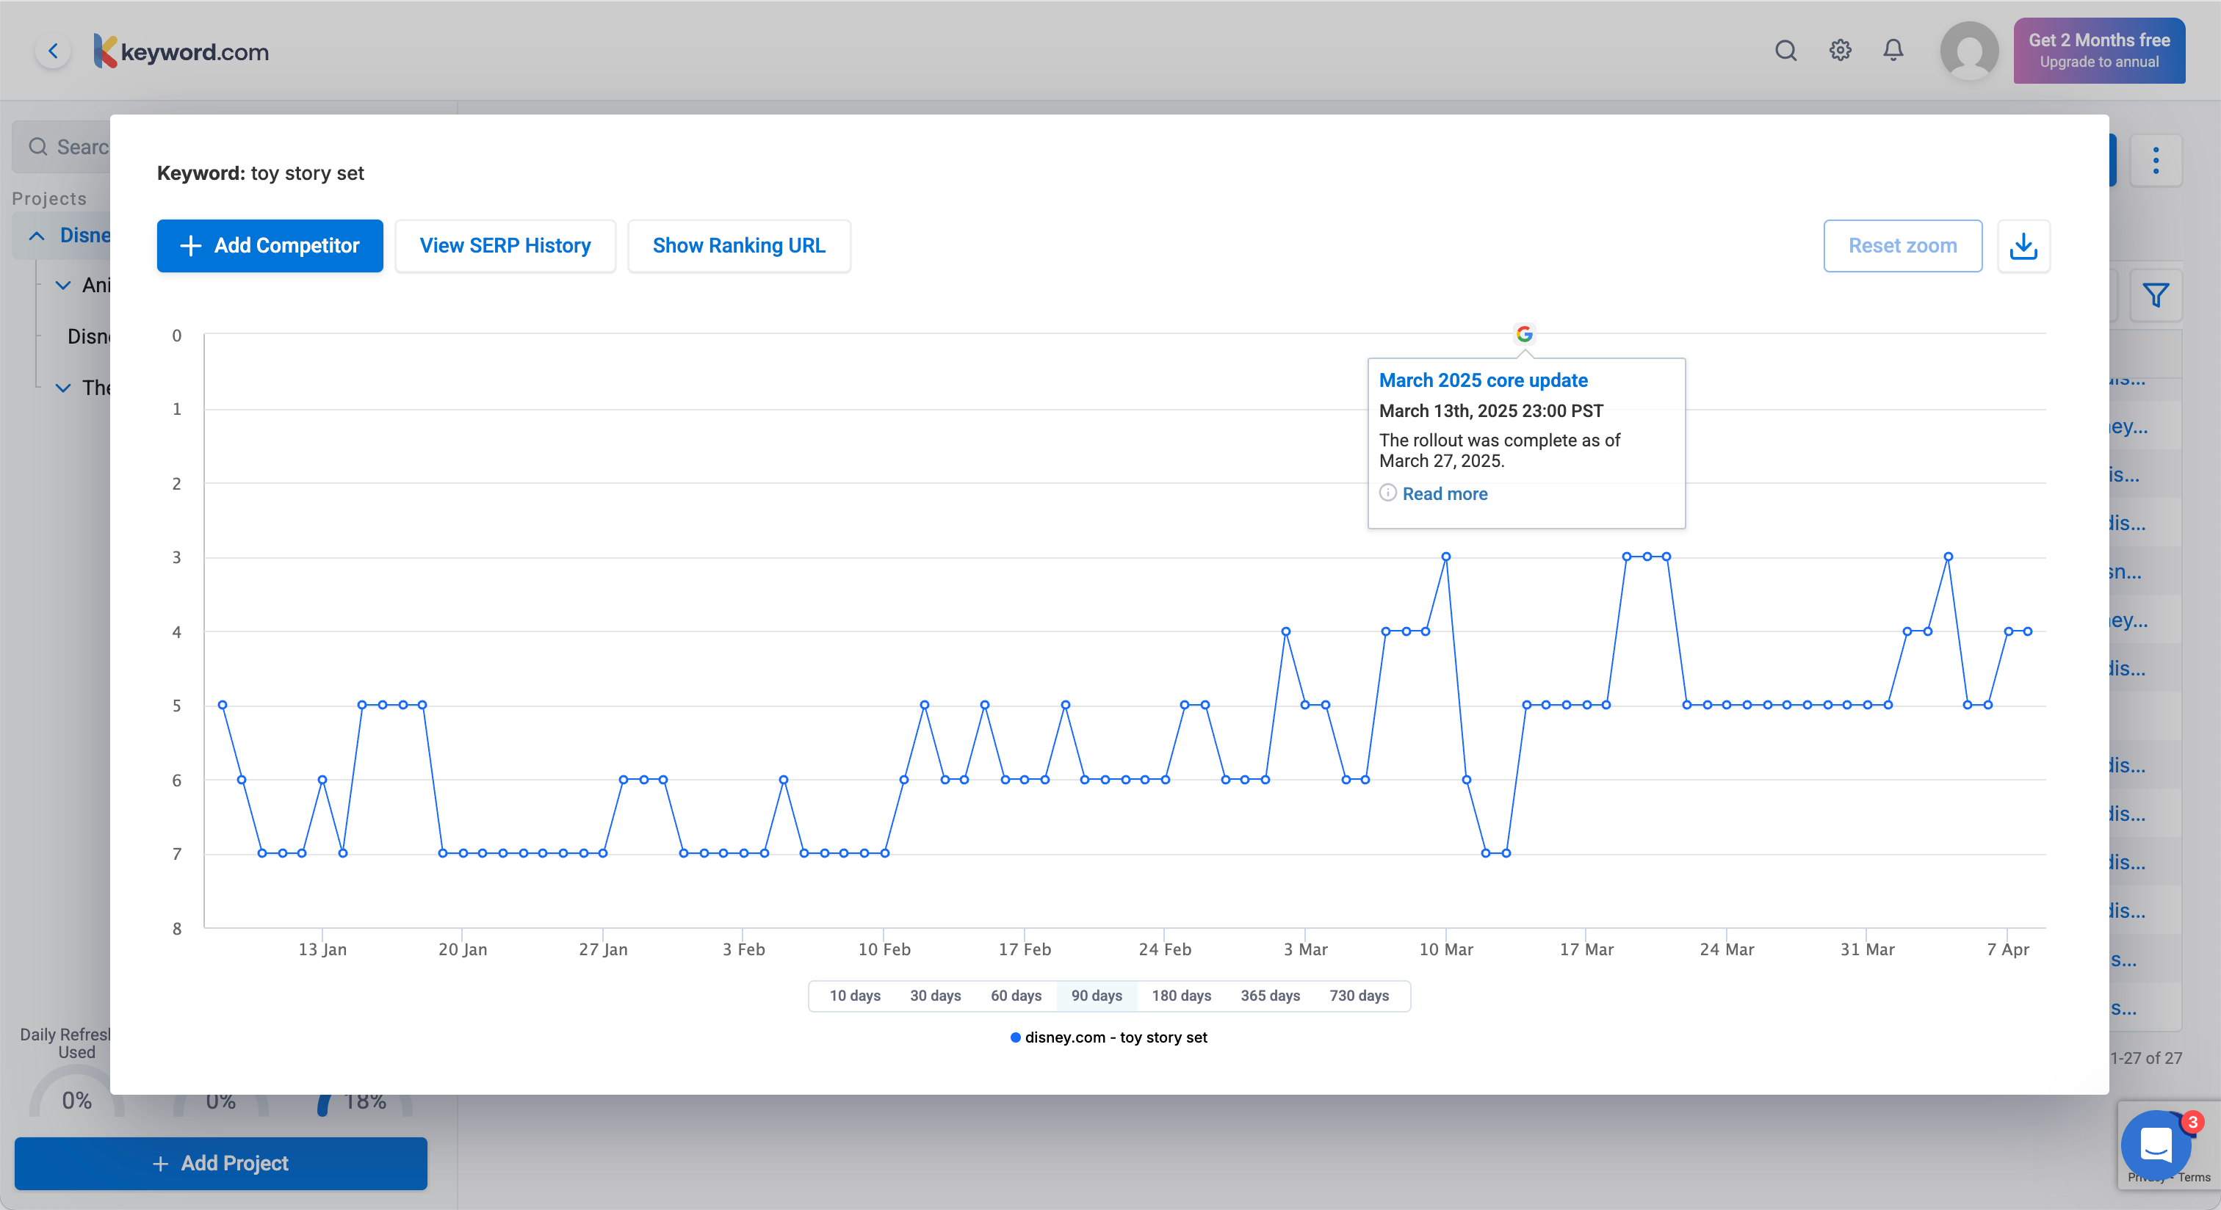Click the Reset zoom button
Screen dimensions: 2221x1210
click(1901, 247)
